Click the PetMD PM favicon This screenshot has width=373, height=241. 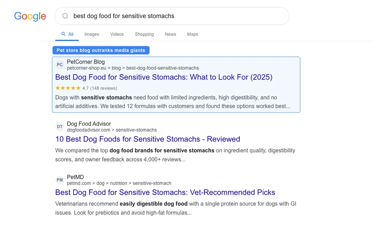(x=59, y=180)
